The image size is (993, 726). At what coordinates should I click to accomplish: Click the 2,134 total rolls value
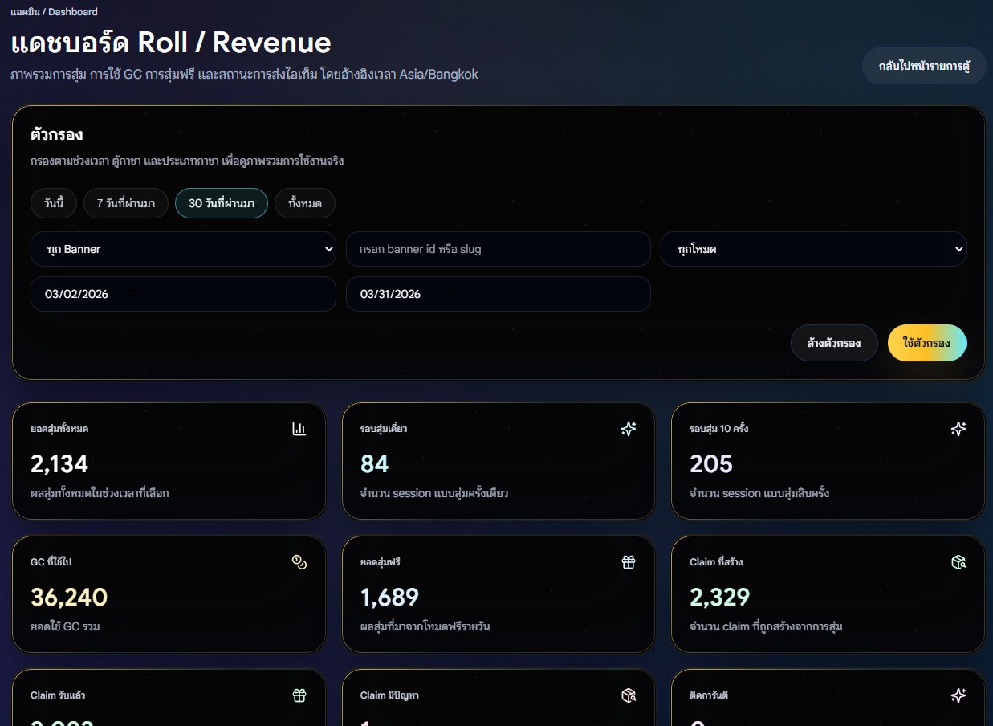click(x=59, y=464)
